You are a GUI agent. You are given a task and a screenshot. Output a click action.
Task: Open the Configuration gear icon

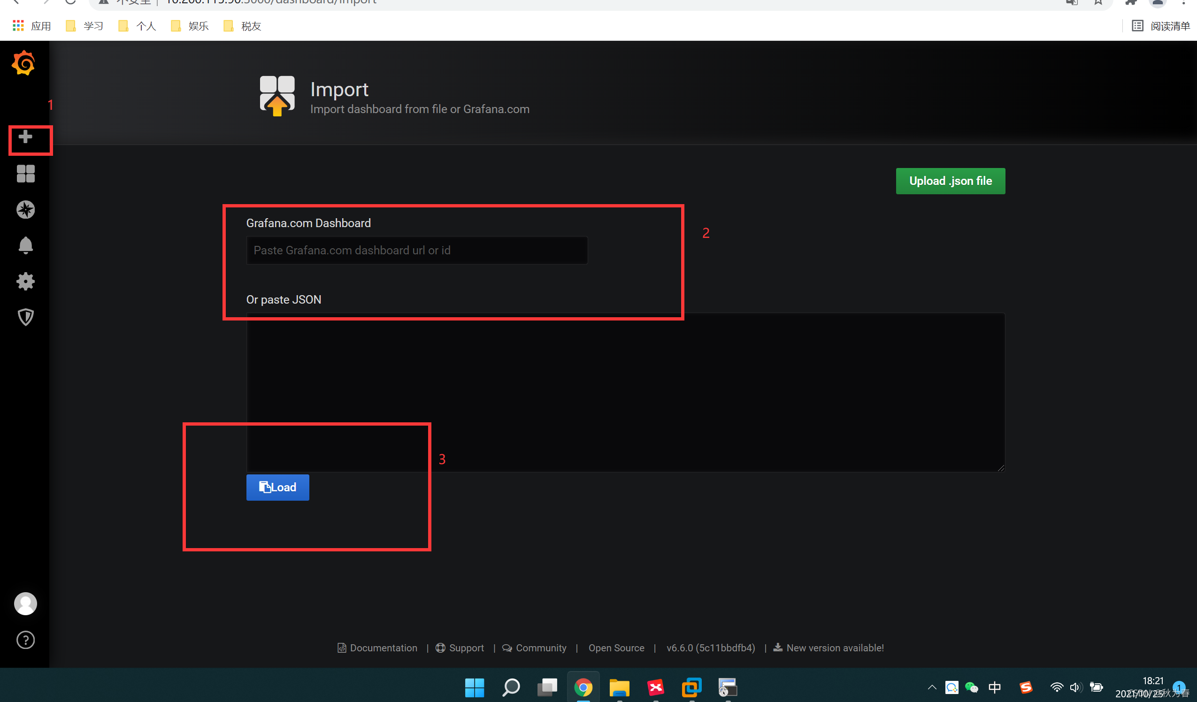[26, 281]
